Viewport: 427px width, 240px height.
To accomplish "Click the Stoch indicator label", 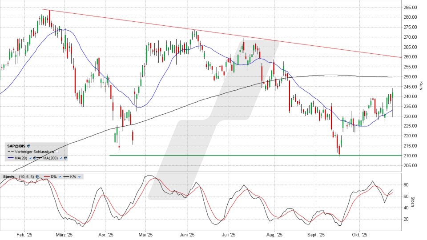I will click(x=9, y=177).
